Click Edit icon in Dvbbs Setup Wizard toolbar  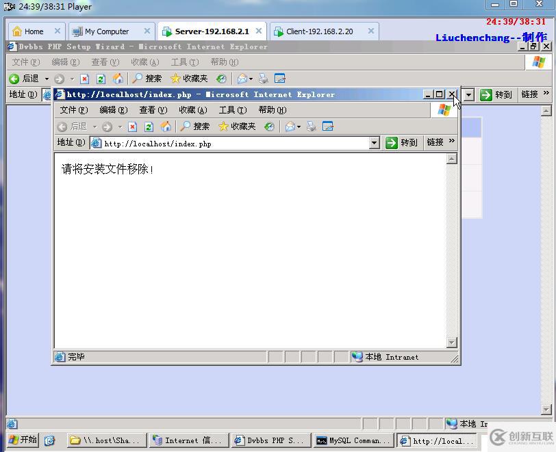click(x=280, y=78)
